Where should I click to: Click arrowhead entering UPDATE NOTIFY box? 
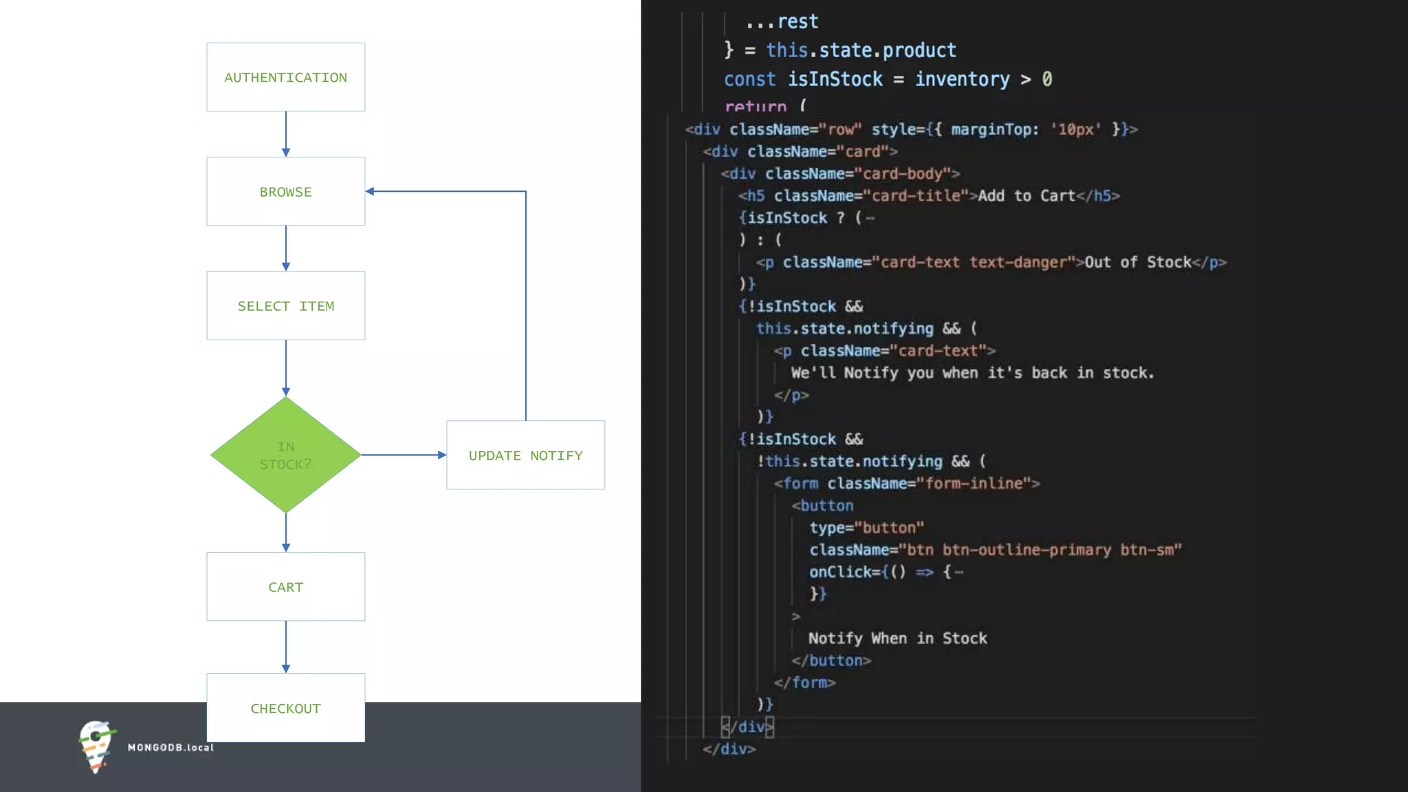click(442, 454)
